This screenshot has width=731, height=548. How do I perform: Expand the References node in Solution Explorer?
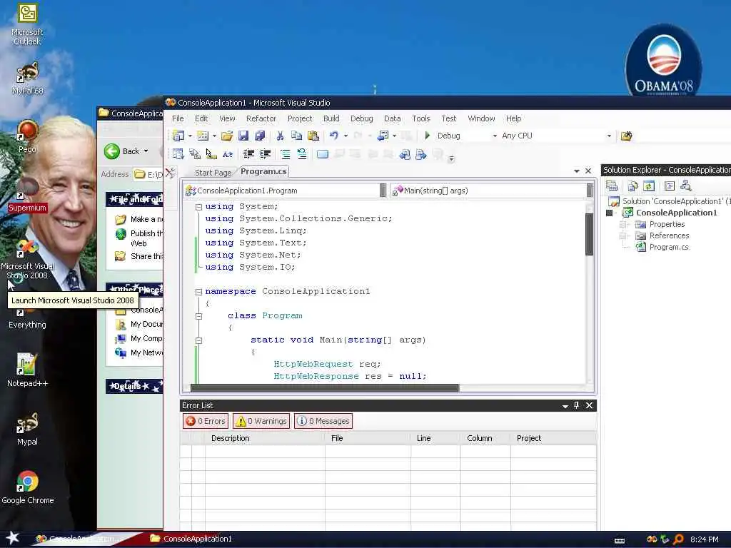(622, 235)
